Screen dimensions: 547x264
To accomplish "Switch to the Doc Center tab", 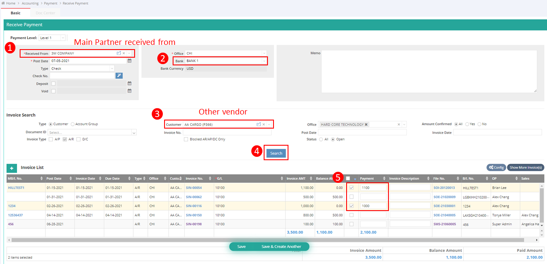I will point(45,13).
